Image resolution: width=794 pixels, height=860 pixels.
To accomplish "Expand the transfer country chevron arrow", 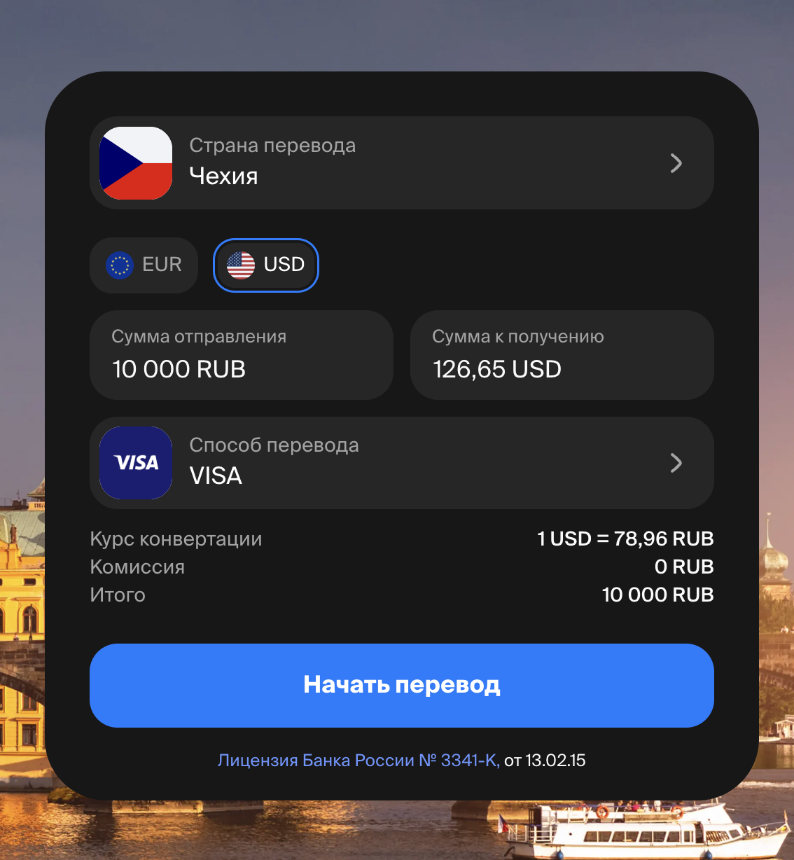I will point(676,163).
